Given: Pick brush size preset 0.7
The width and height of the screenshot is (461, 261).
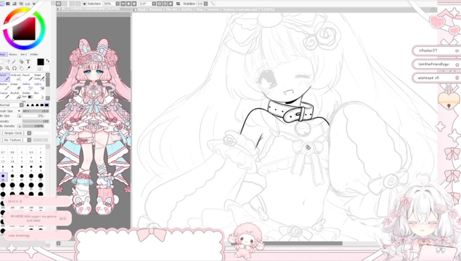Looking at the screenshot, I should point(3,150).
